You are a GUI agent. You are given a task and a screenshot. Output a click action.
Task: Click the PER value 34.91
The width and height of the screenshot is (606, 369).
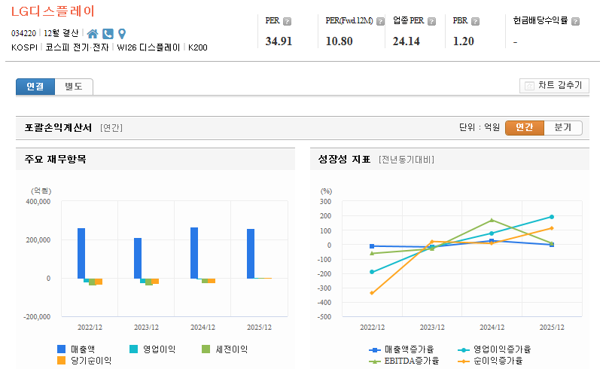click(279, 41)
